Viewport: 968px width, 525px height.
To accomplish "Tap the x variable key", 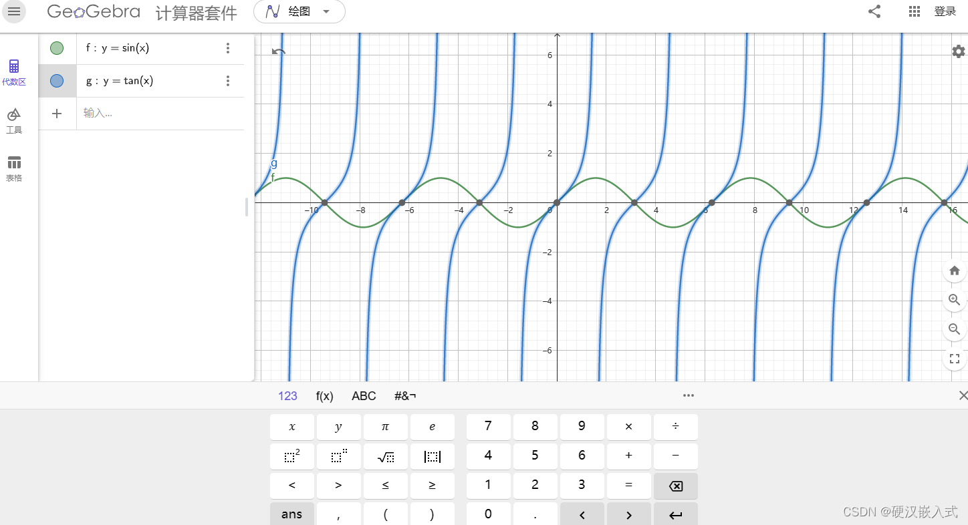I will [292, 427].
